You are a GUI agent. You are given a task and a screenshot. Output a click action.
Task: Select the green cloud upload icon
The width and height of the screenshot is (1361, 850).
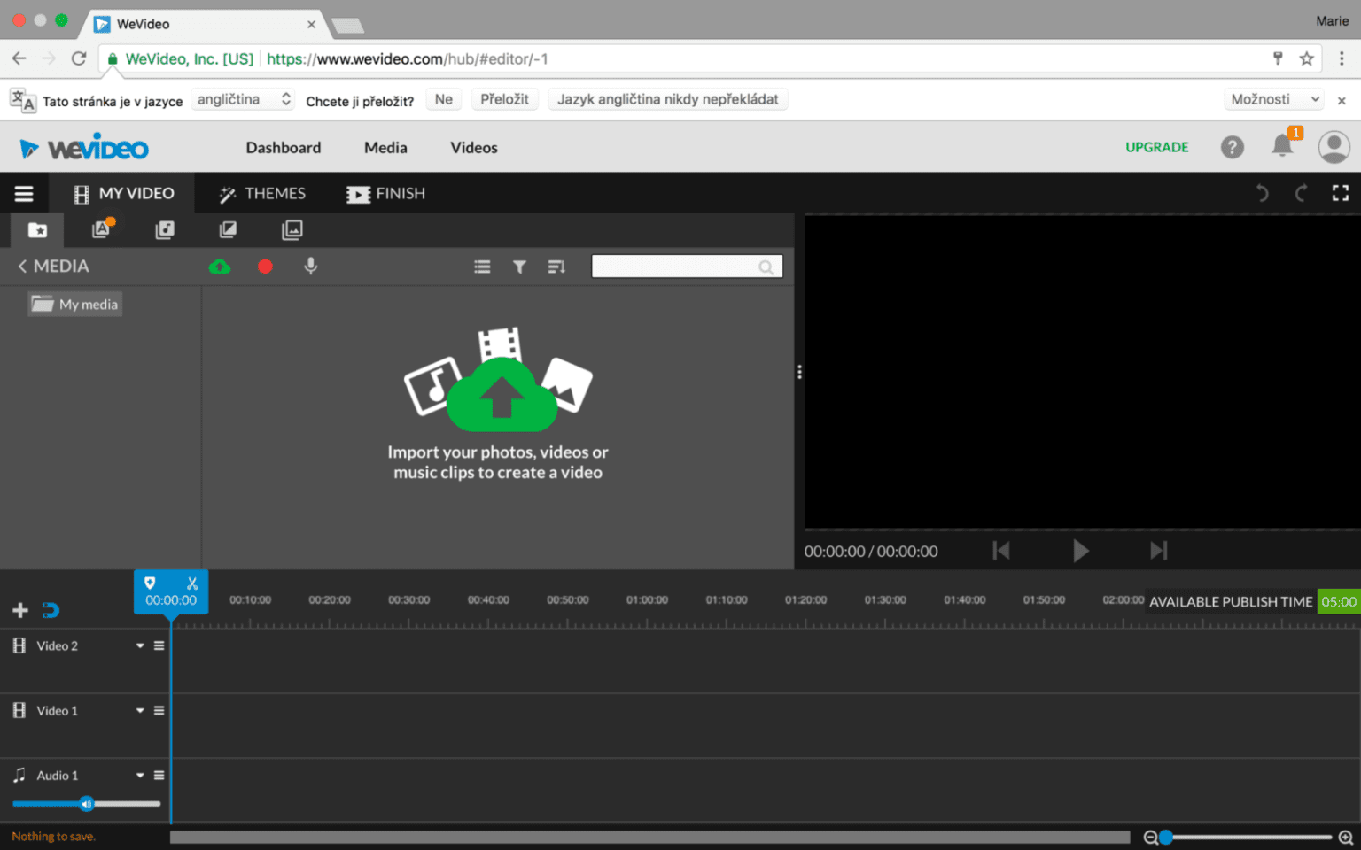[220, 266]
